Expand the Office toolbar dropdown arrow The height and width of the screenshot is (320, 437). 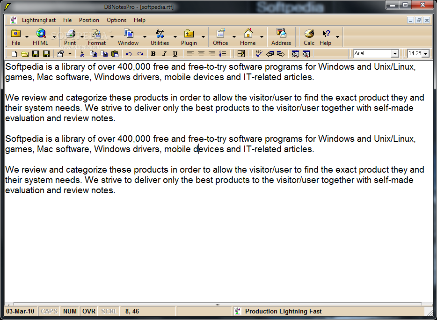click(x=234, y=37)
